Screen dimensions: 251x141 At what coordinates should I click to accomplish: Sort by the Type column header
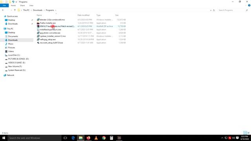tap(98, 15)
